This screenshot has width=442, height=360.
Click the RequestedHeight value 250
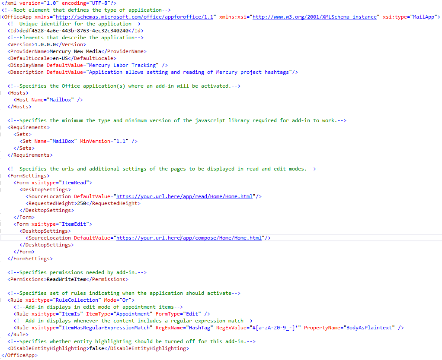[x=81, y=203]
